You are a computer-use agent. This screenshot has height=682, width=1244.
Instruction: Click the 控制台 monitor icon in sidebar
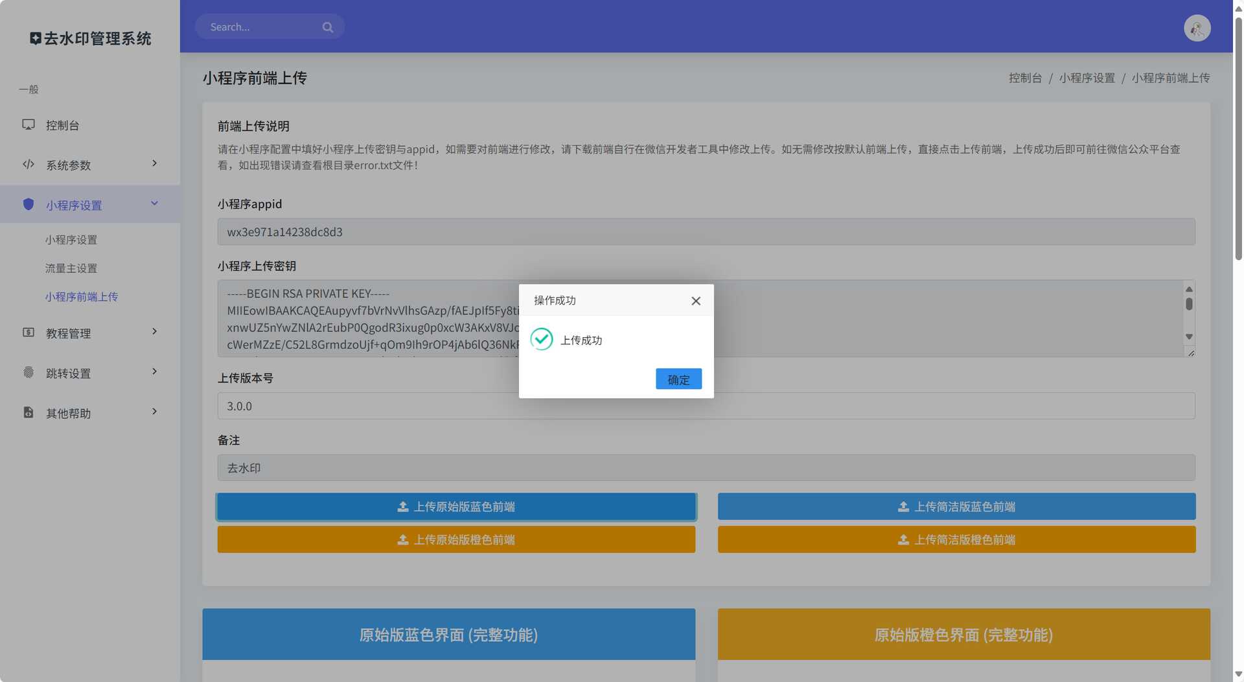[x=29, y=124]
